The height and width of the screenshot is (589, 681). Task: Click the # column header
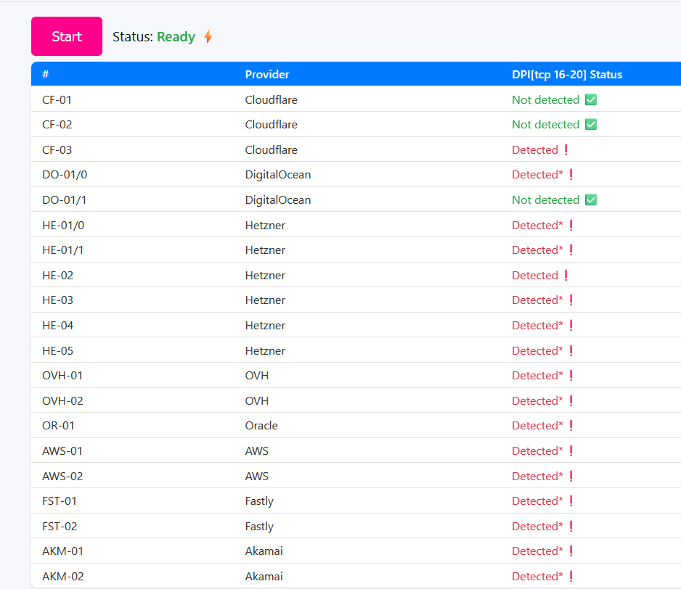click(x=46, y=75)
